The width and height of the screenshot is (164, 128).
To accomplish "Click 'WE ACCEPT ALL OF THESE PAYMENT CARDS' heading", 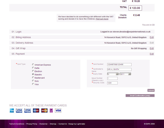I will click(38, 105).
